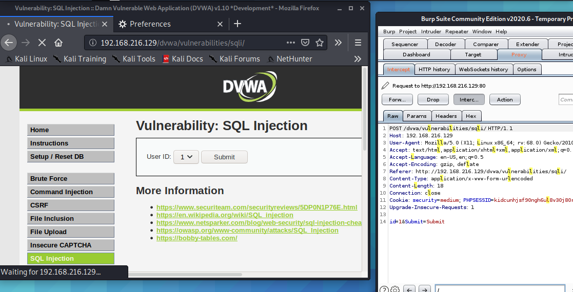
Task: Click Firefox back arrow button
Action: tap(9, 43)
